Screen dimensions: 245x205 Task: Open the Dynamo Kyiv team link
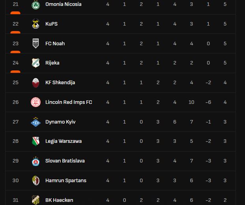pyautogui.click(x=60, y=122)
